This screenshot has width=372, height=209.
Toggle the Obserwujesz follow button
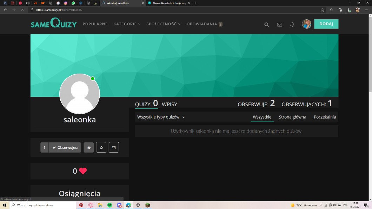pyautogui.click(x=65, y=148)
